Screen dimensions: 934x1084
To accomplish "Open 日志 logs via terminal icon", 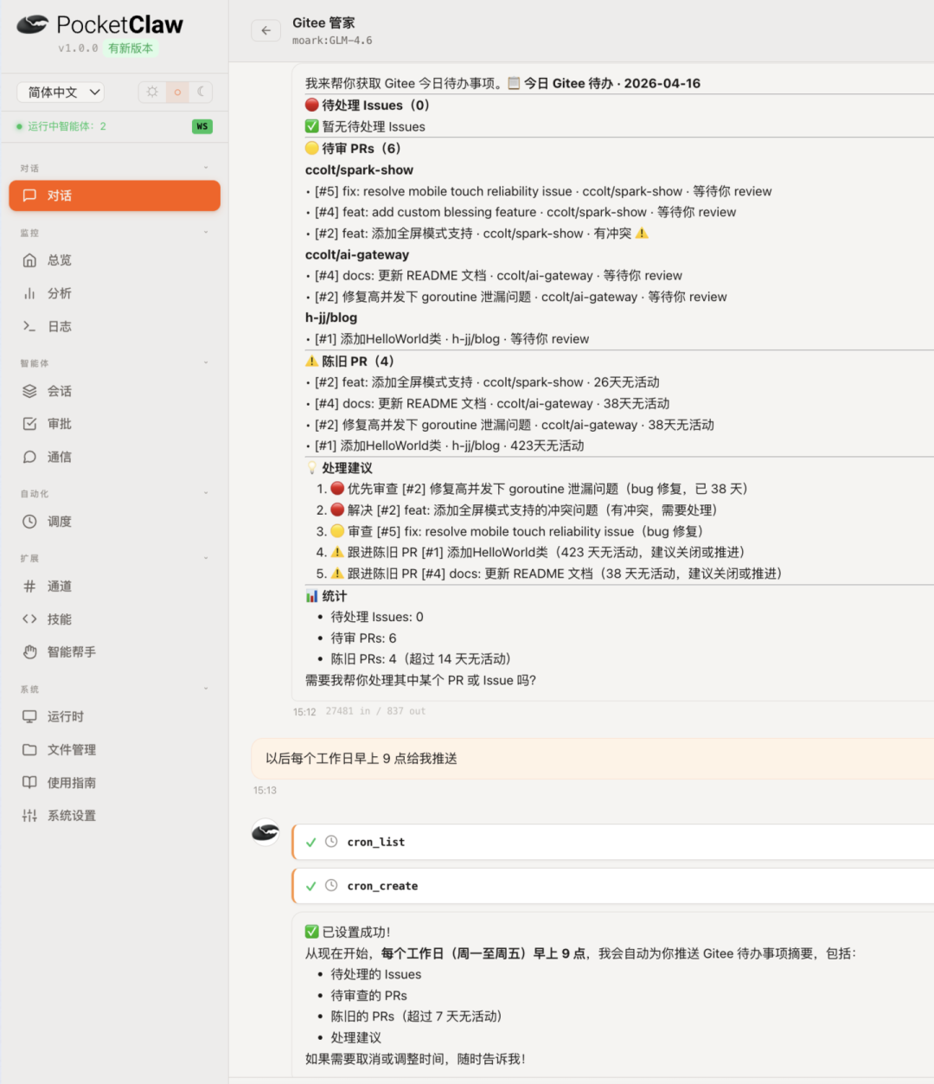I will [x=29, y=326].
